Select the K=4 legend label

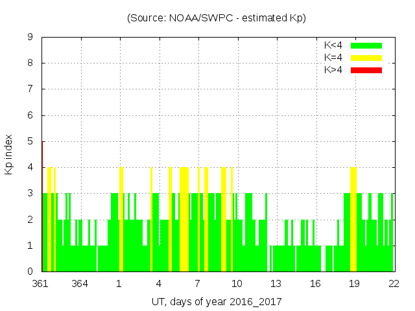pos(333,58)
